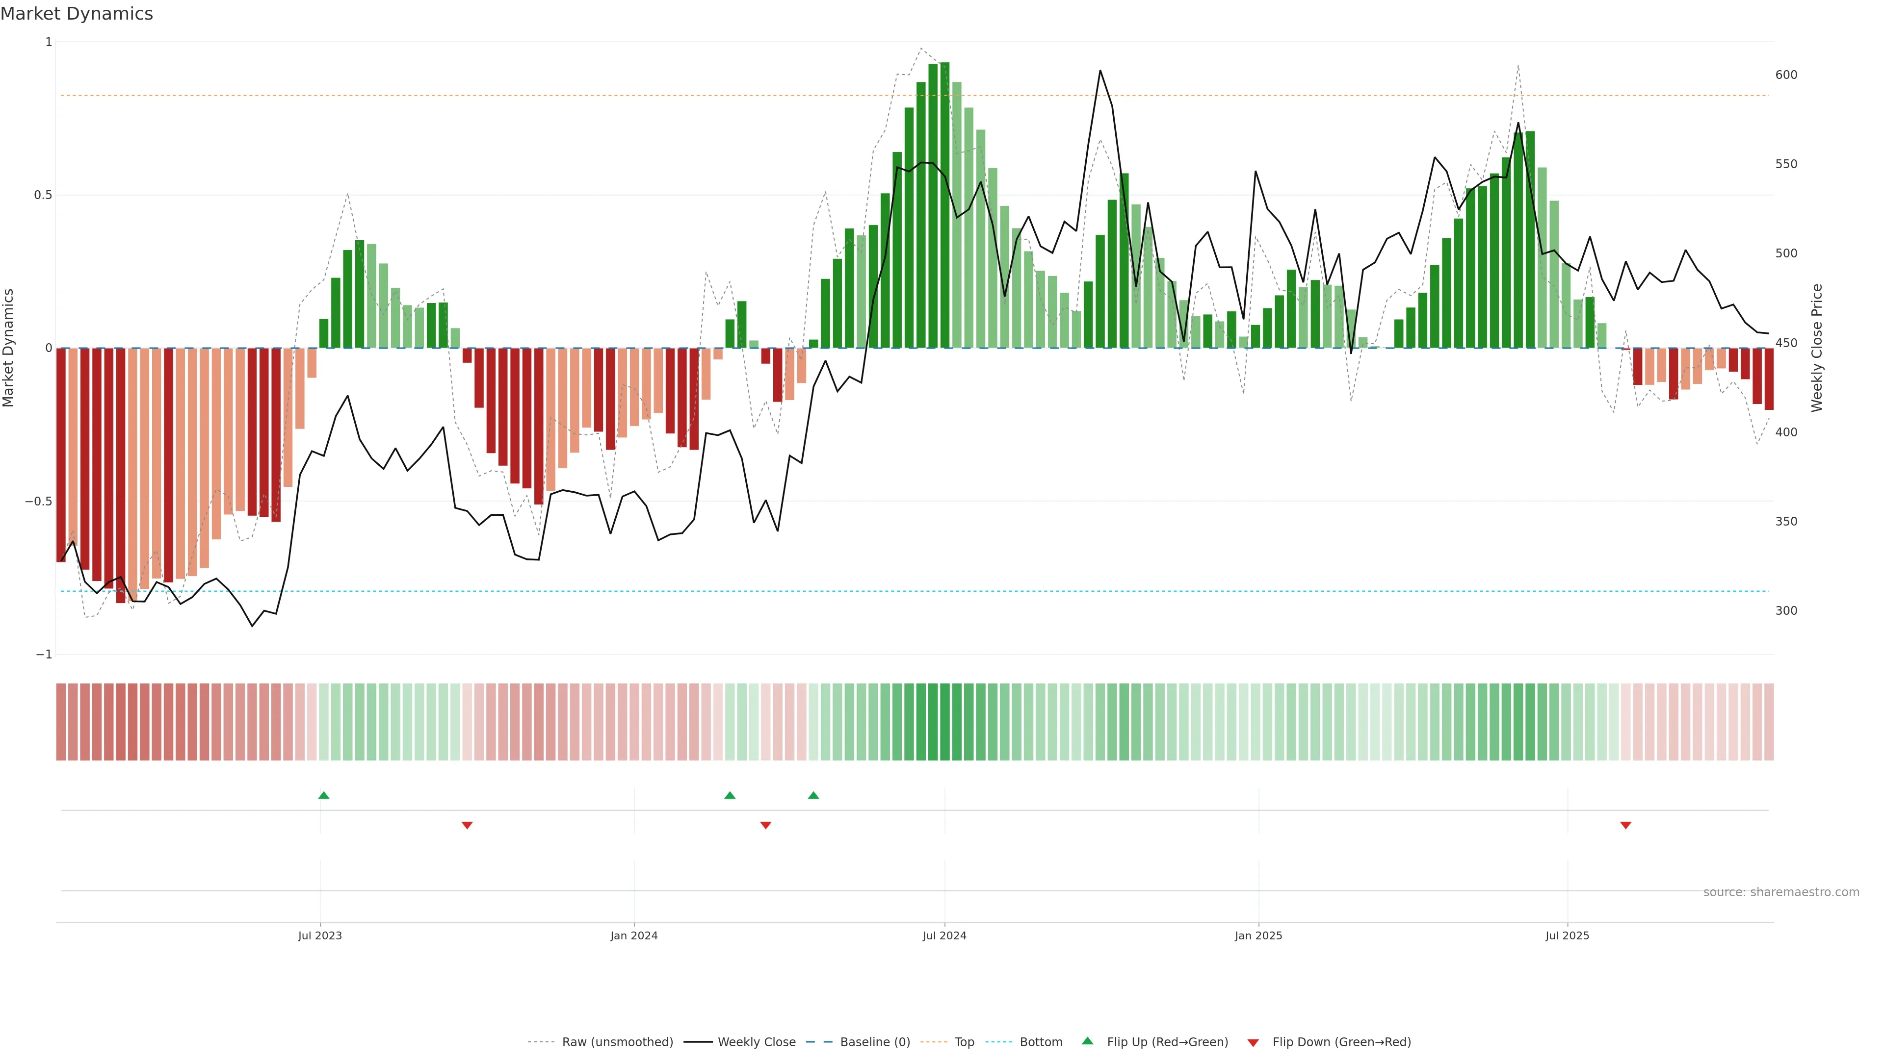Click the Bottom legend entry
This screenshot has width=1884, height=1059.
tap(1041, 1042)
